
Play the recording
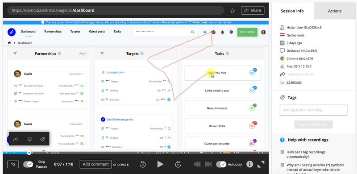click(160, 164)
